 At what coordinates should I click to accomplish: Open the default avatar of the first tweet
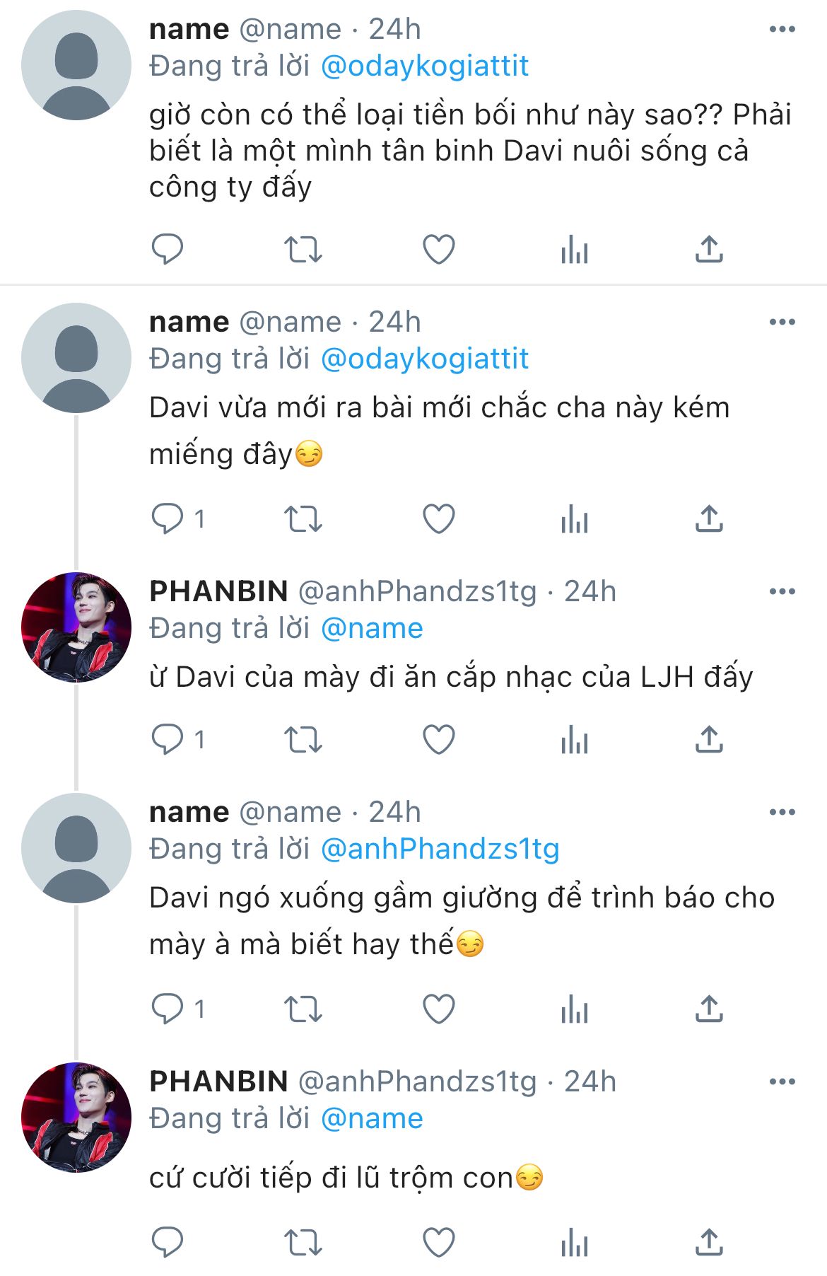tap(76, 65)
